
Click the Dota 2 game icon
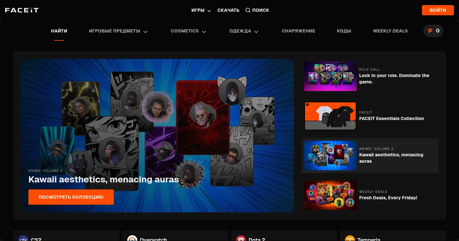point(241,239)
